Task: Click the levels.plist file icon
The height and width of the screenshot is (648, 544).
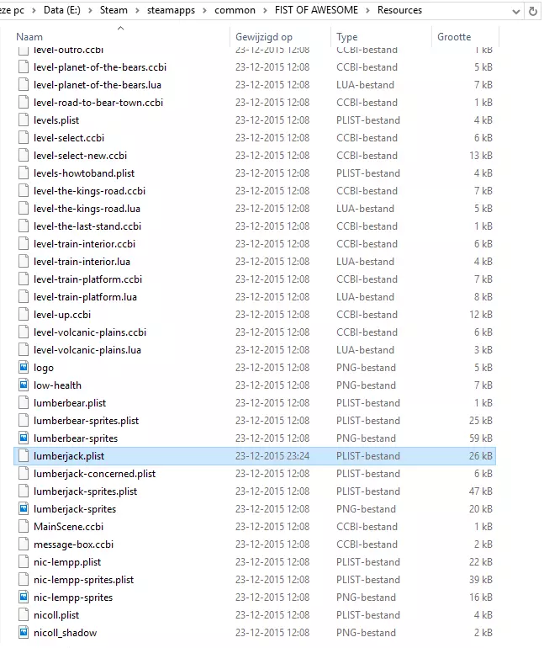Action: tap(24, 120)
